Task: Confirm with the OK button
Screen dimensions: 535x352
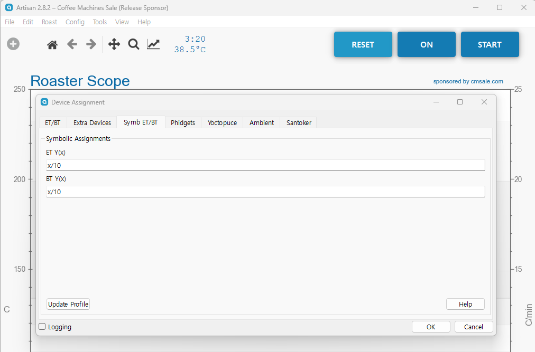Action: click(431, 327)
